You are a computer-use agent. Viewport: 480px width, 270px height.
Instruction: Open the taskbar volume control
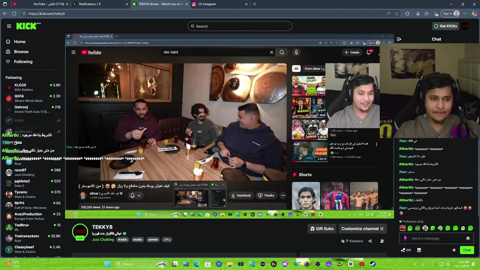click(x=448, y=264)
